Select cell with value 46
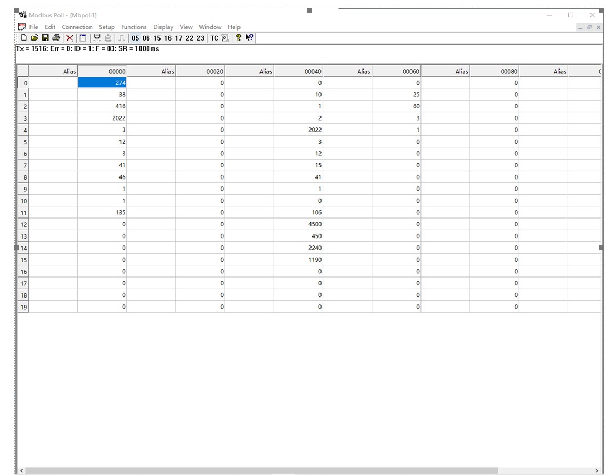611x475 pixels. (102, 177)
